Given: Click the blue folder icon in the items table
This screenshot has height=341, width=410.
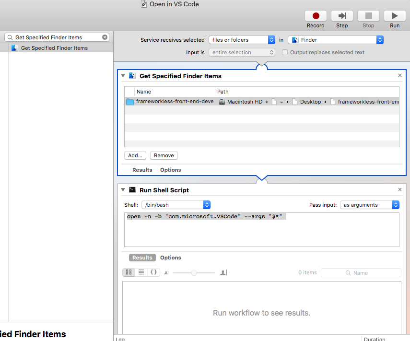Looking at the screenshot, I should [130, 102].
